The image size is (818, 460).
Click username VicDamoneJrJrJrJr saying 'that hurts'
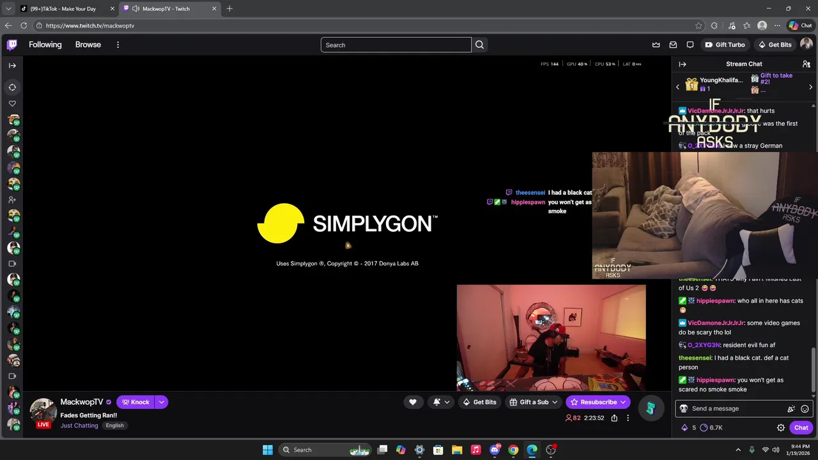point(716,111)
